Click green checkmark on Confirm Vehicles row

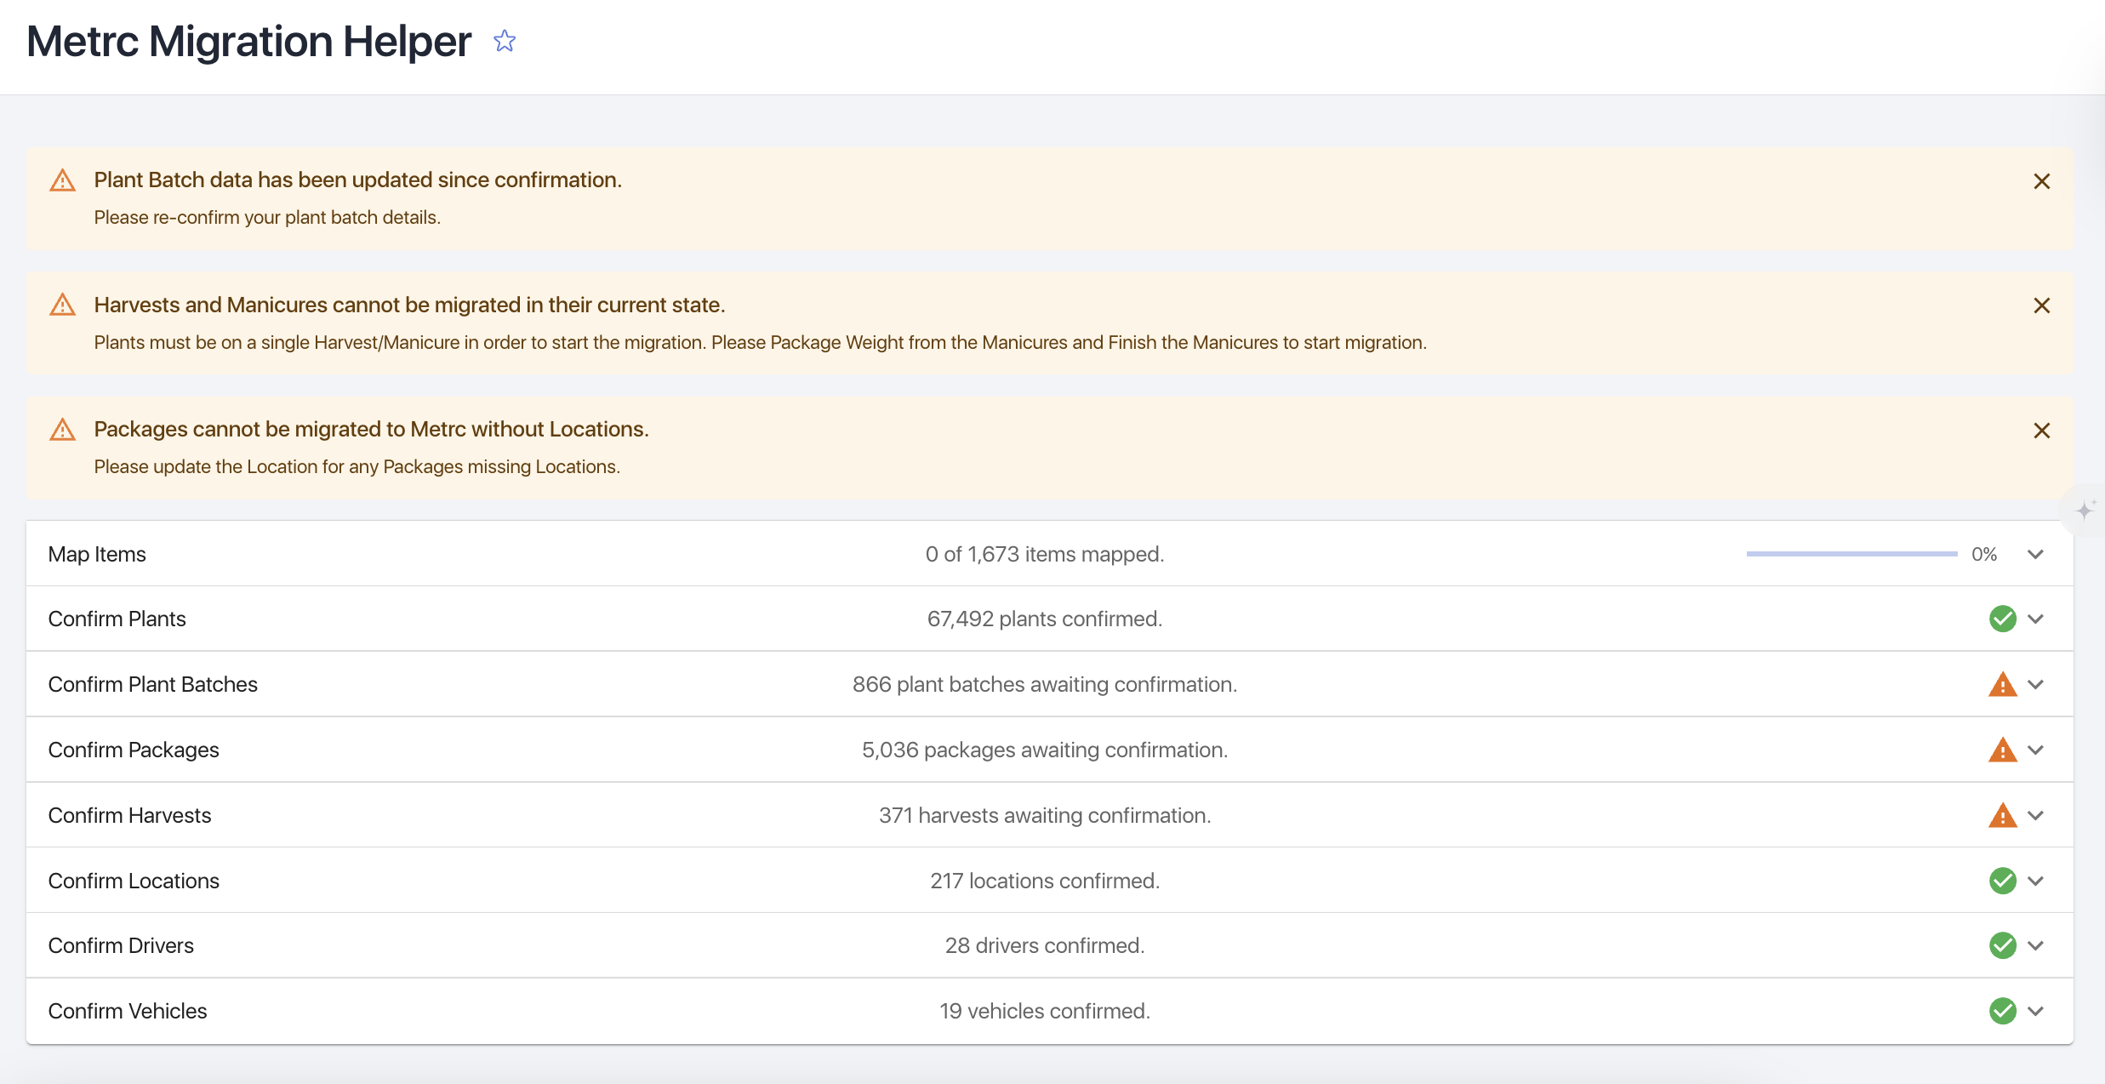point(2002,1011)
